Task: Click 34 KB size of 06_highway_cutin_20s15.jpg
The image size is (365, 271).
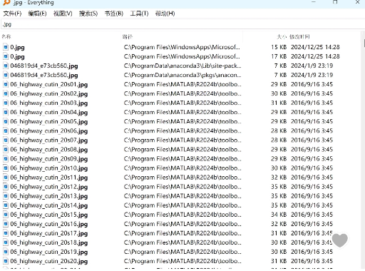Action: (x=279, y=215)
